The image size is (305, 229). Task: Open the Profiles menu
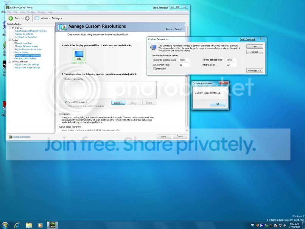31,12
